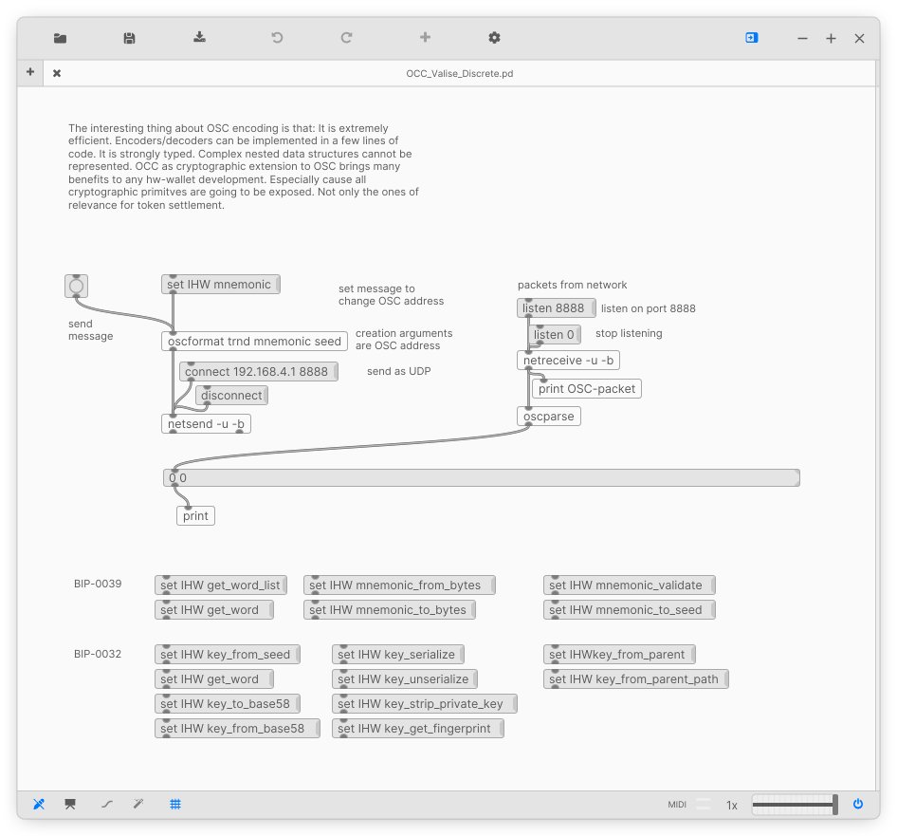Screen dimensions: 897x836
Task: Click the 1x oversampling selector
Action: tap(732, 805)
